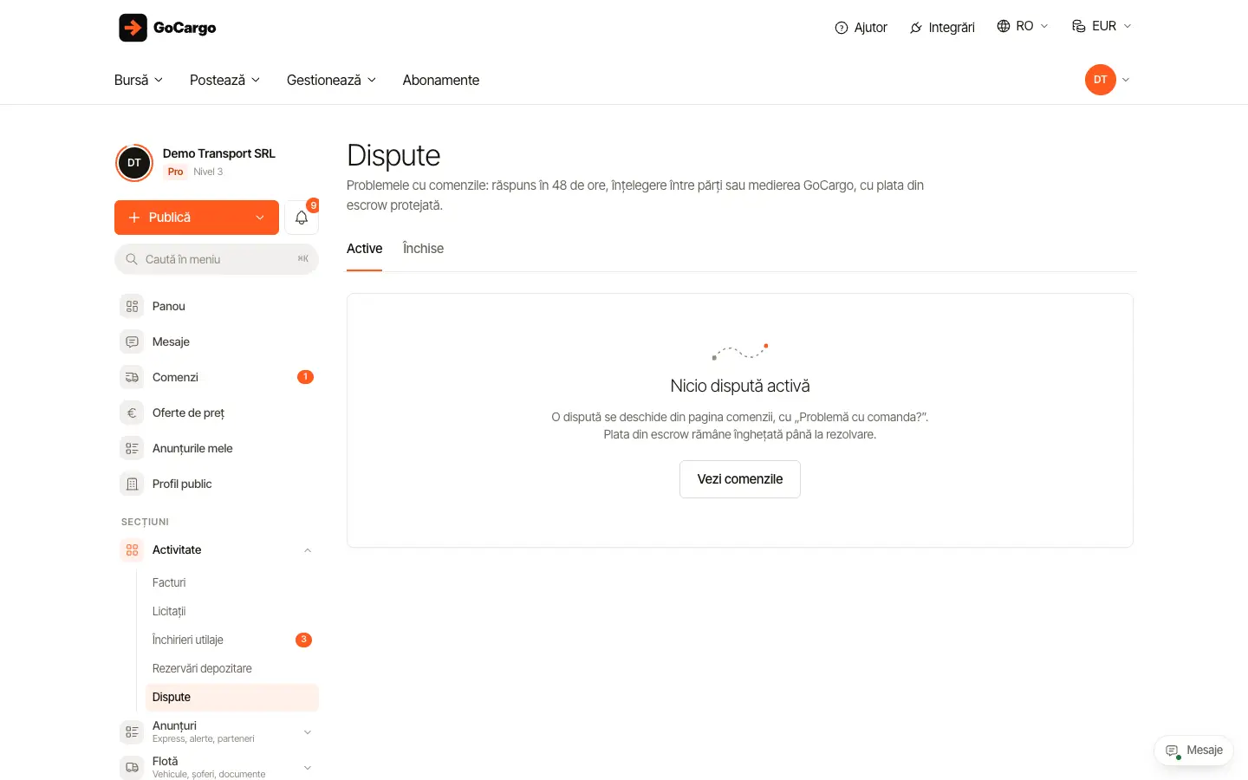Click the Activitate section icon
The width and height of the screenshot is (1248, 780).
coord(132,549)
